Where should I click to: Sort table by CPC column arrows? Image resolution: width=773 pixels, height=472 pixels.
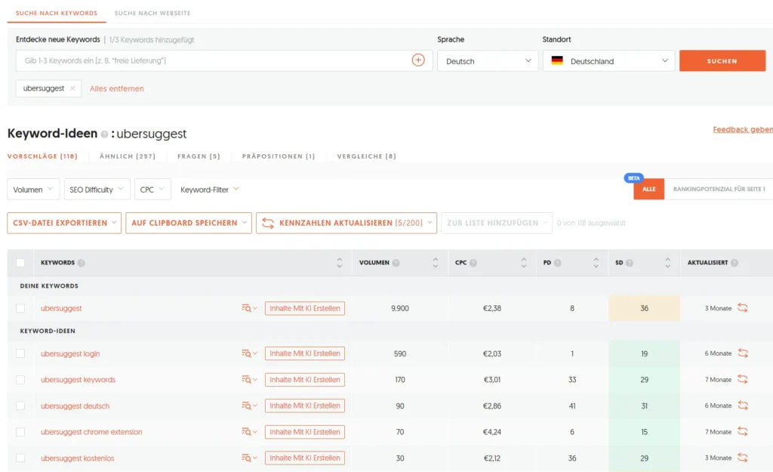(x=524, y=263)
